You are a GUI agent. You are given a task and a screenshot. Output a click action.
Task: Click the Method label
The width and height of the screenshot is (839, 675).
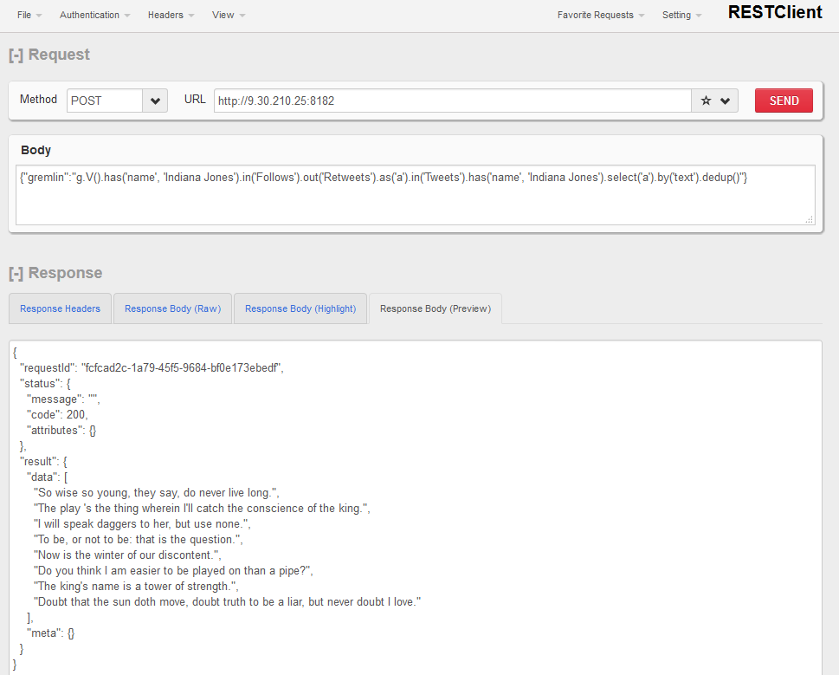coord(38,100)
